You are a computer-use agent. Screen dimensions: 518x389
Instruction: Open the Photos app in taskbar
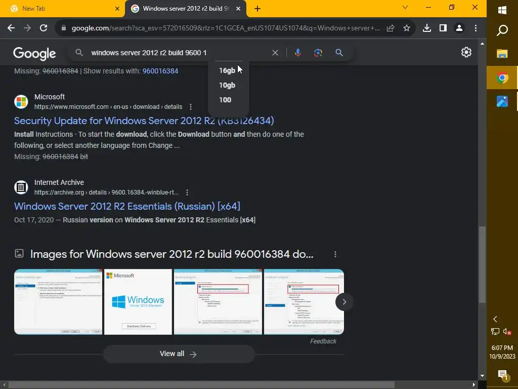click(x=502, y=101)
